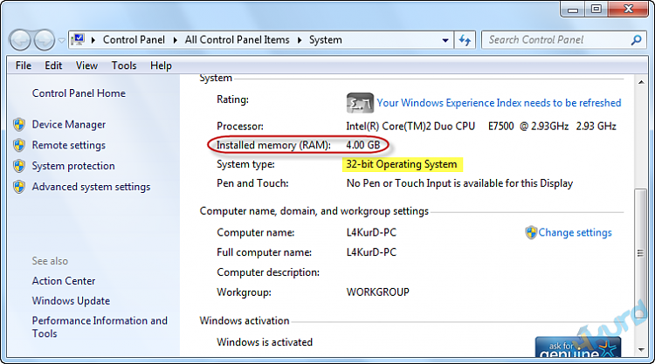655x364 pixels.
Task: Click the Refresh button beside the address bar
Action: [x=465, y=40]
